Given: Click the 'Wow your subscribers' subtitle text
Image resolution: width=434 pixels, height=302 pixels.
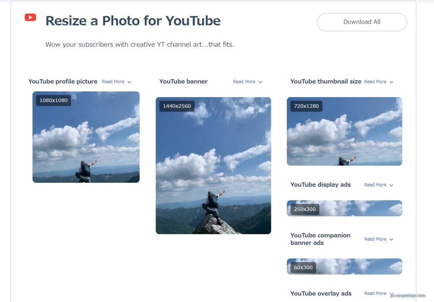Looking at the screenshot, I should click(140, 45).
